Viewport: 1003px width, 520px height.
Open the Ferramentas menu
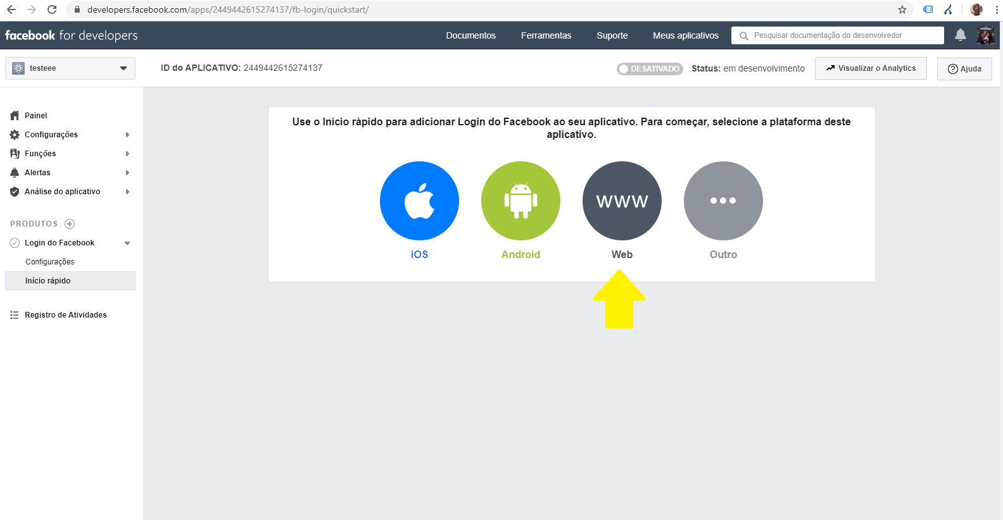[546, 35]
